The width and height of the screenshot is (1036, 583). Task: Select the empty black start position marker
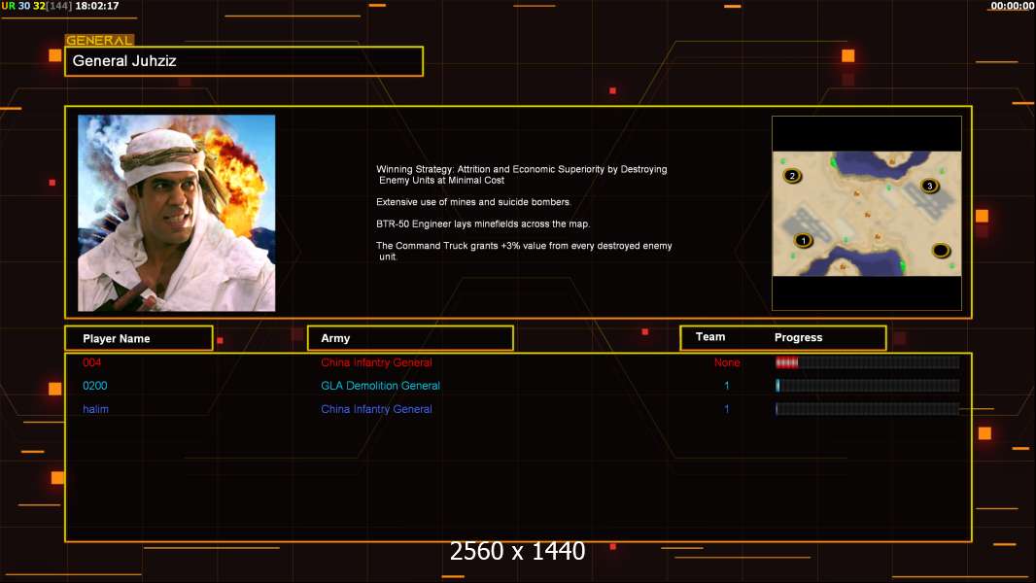point(941,251)
